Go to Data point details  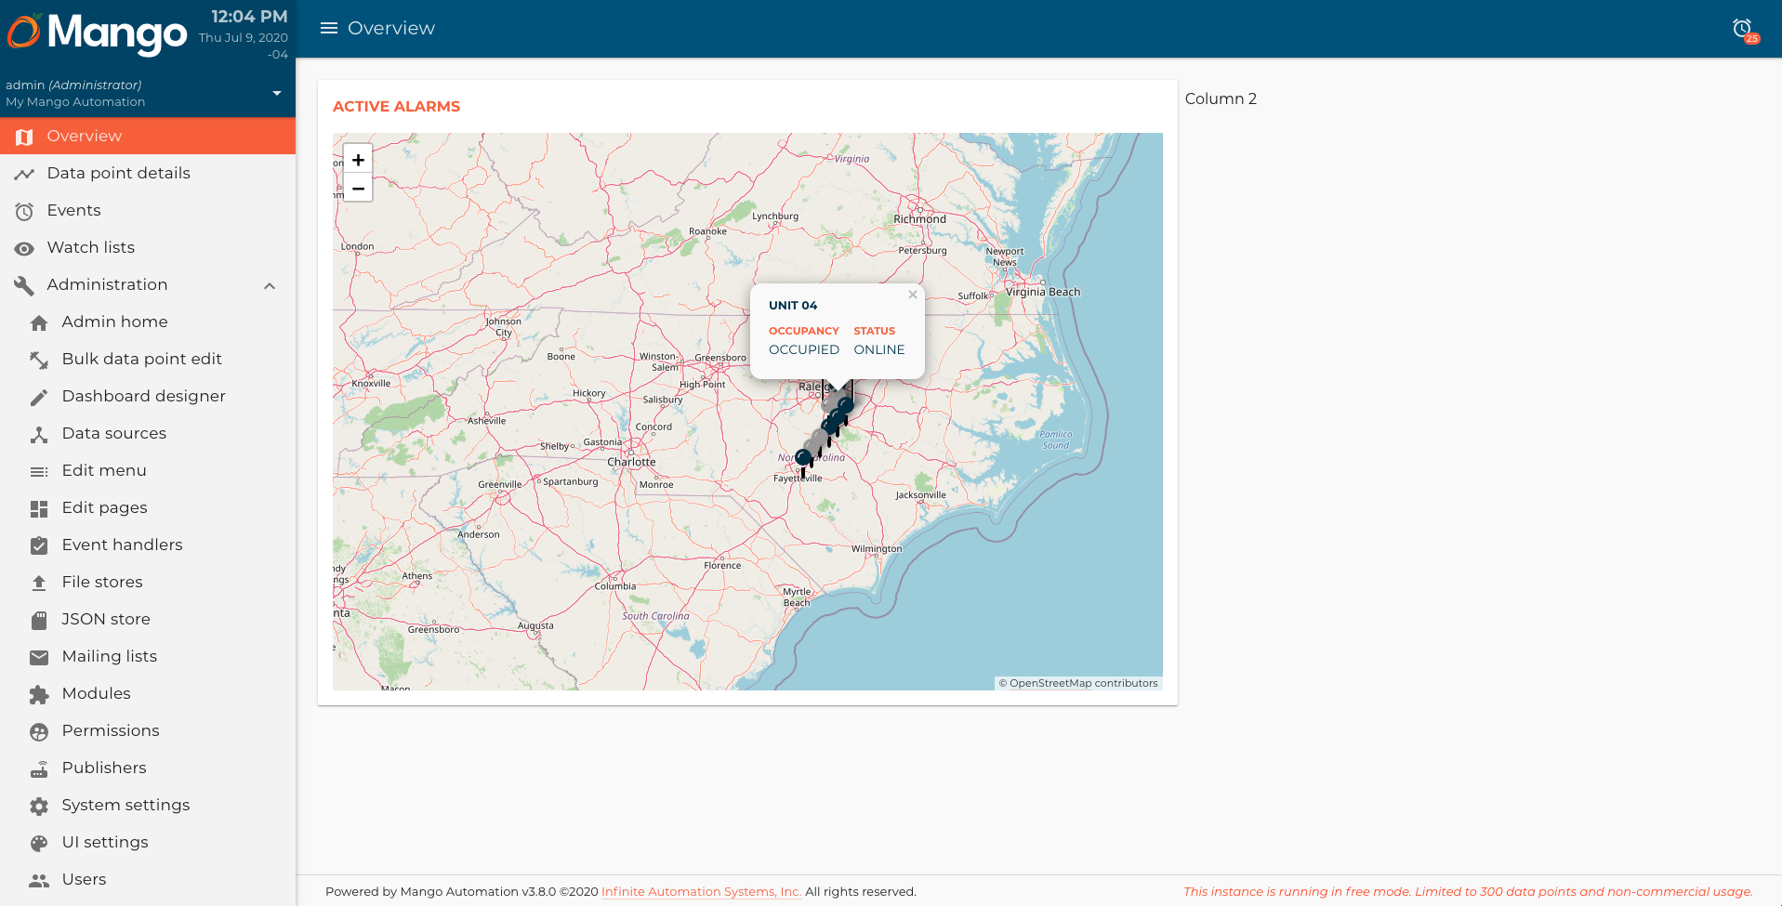pyautogui.click(x=148, y=173)
